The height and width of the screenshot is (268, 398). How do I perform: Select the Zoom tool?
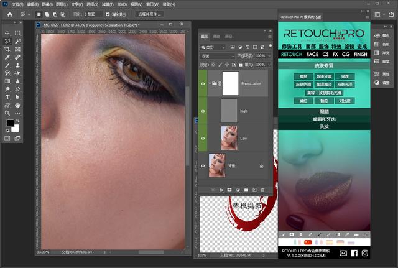point(7,113)
